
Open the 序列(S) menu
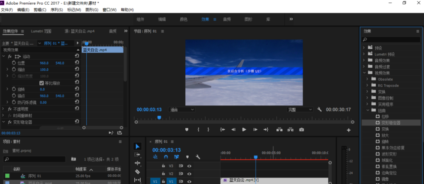(x=57, y=10)
